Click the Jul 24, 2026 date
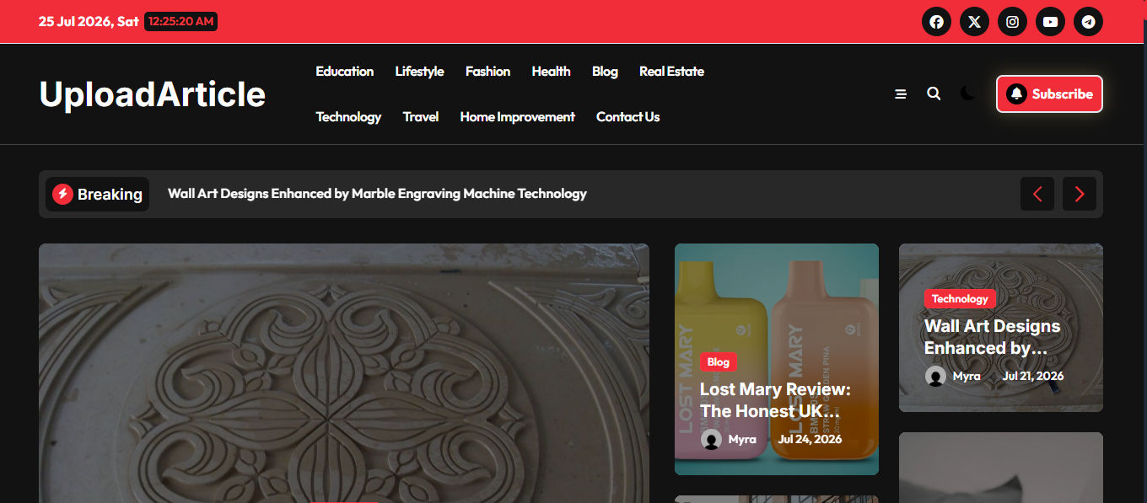Viewport: 1147px width, 503px height. pyautogui.click(x=810, y=439)
